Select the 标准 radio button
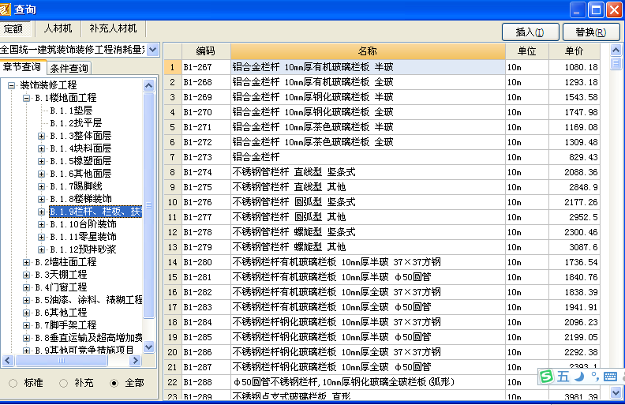 coord(13,383)
